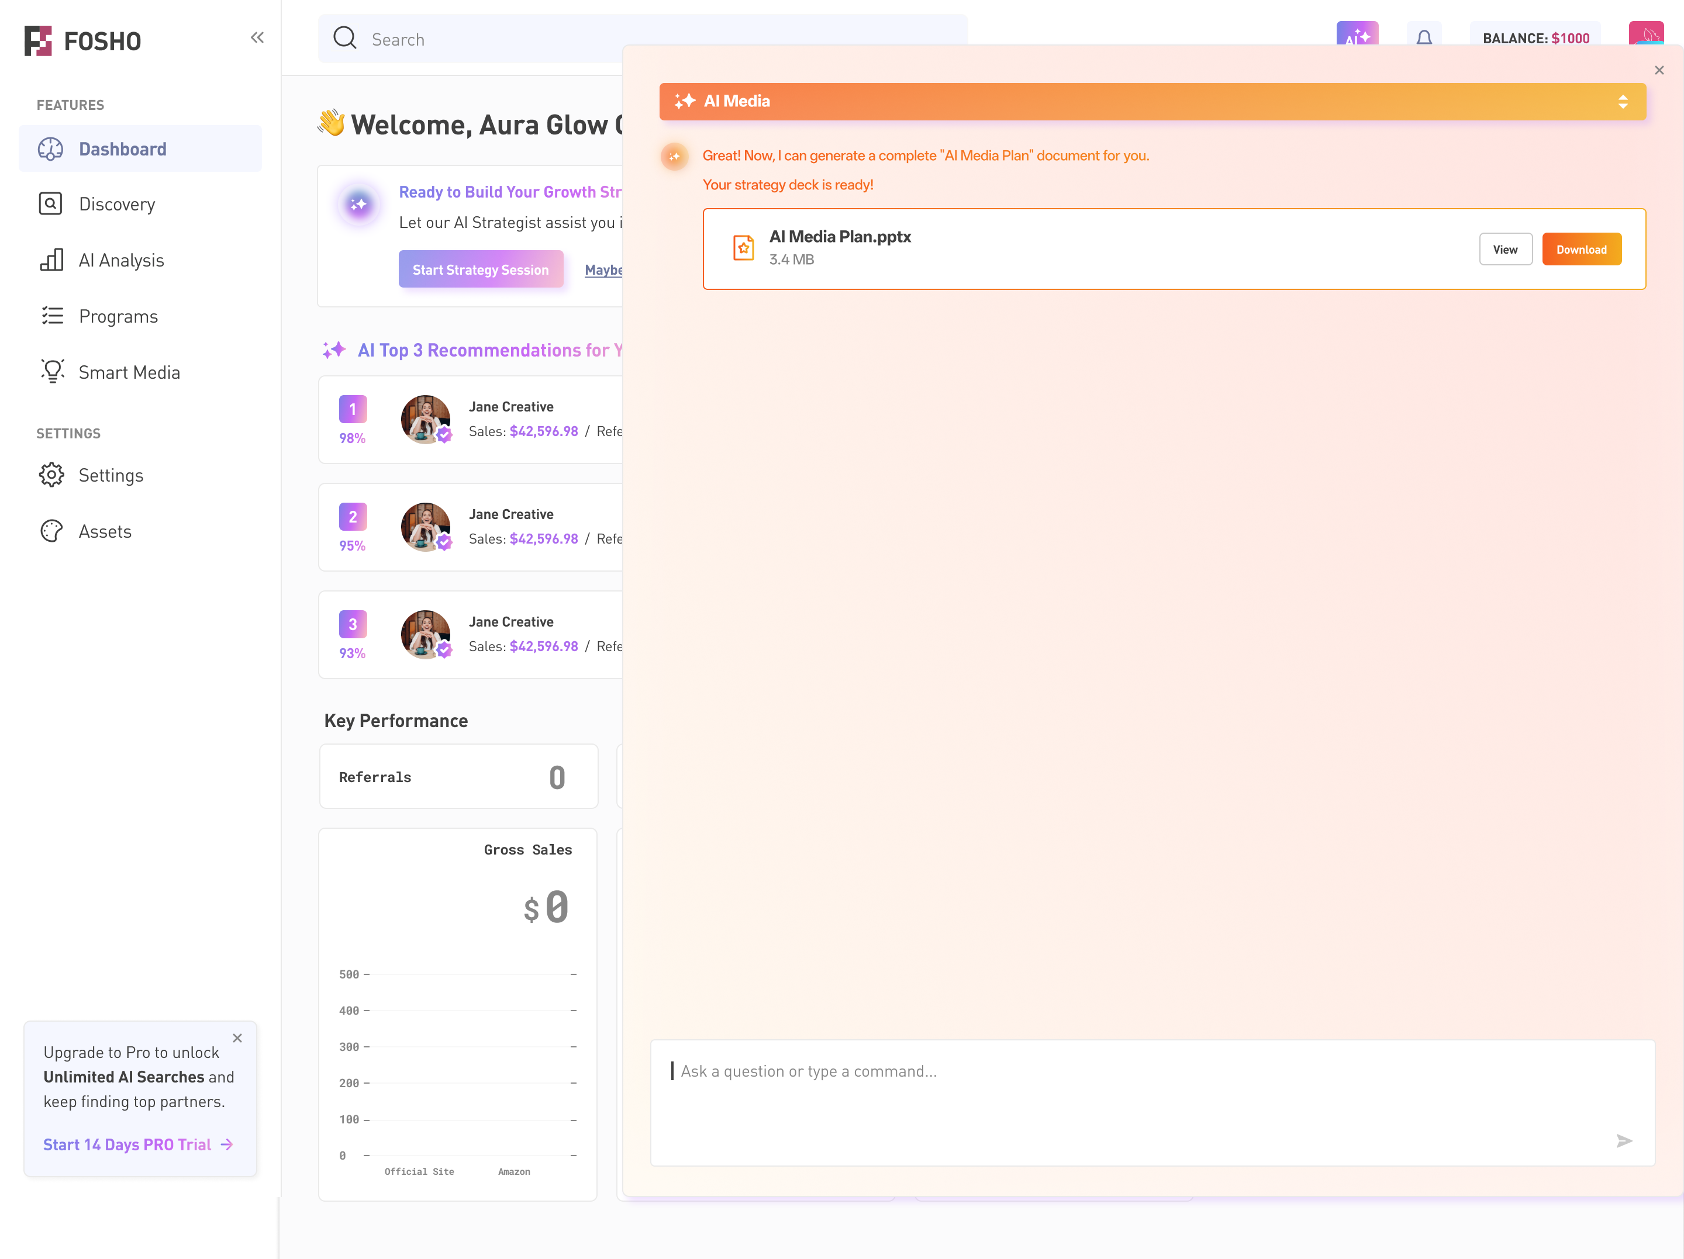Go to the Assets page
The image size is (1684, 1259).
coord(140,531)
